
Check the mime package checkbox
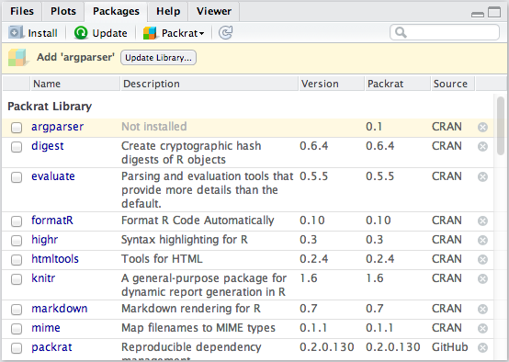[x=17, y=329]
